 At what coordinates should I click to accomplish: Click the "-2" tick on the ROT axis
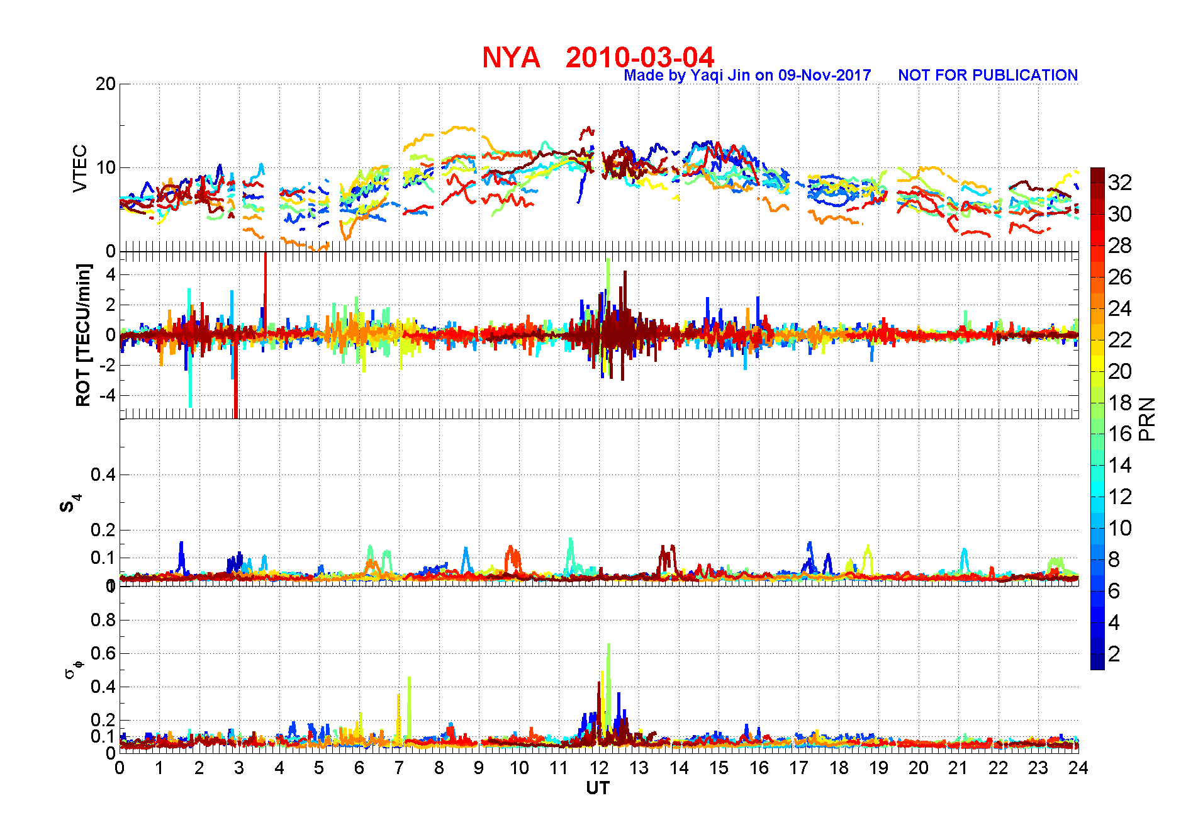[x=108, y=365]
